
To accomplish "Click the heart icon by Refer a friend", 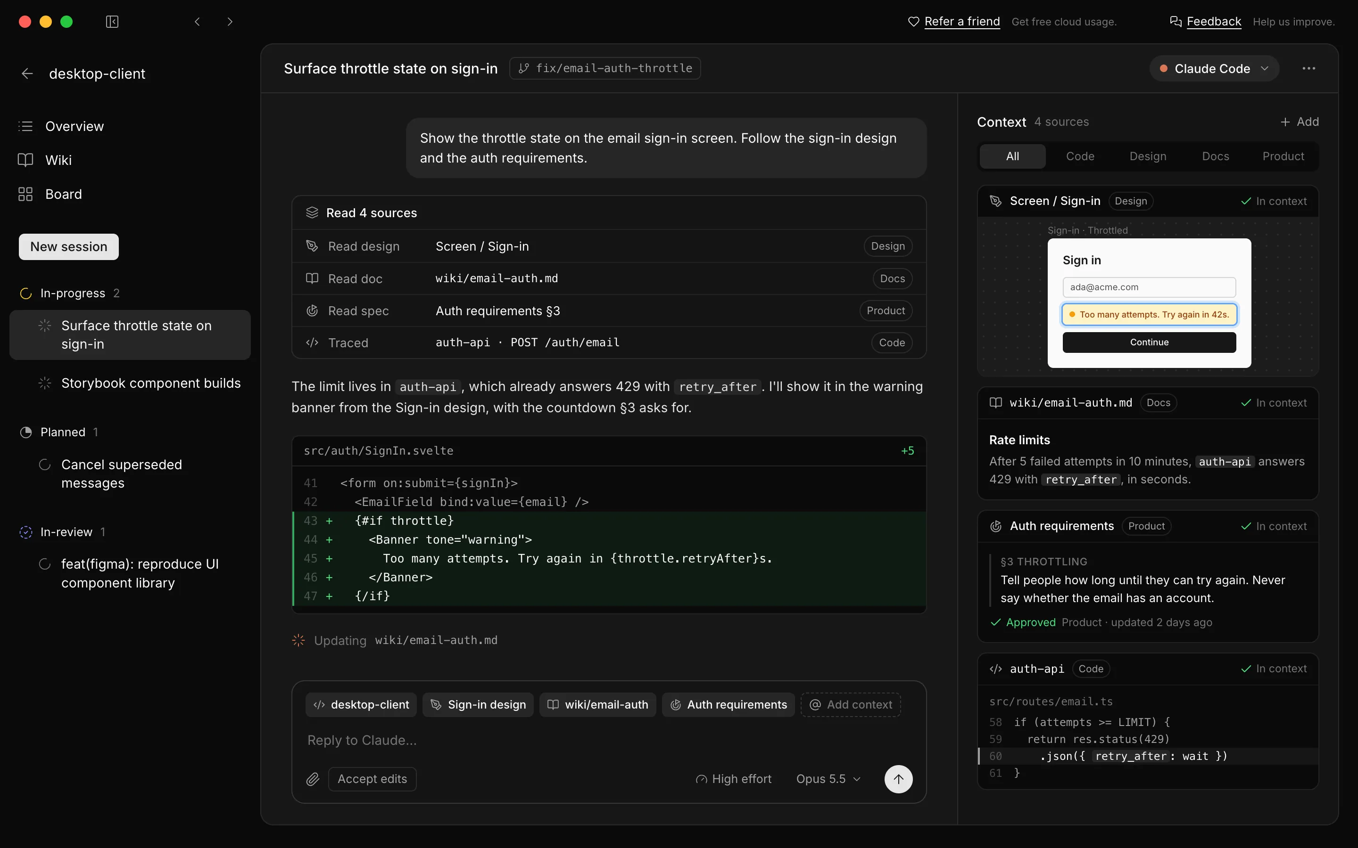I will (913, 22).
